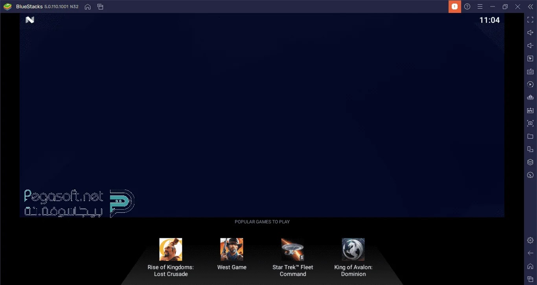Open the BlueStacks Home tab icon

point(88,7)
